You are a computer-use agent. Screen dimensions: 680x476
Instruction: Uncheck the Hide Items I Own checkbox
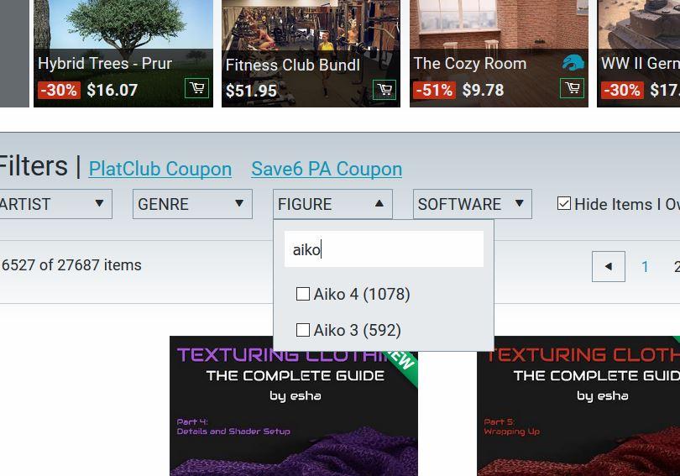pos(564,203)
